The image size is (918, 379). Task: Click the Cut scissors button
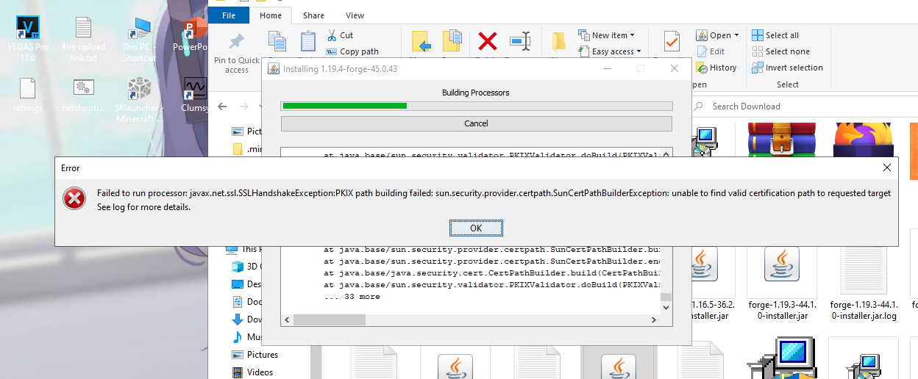click(x=339, y=35)
